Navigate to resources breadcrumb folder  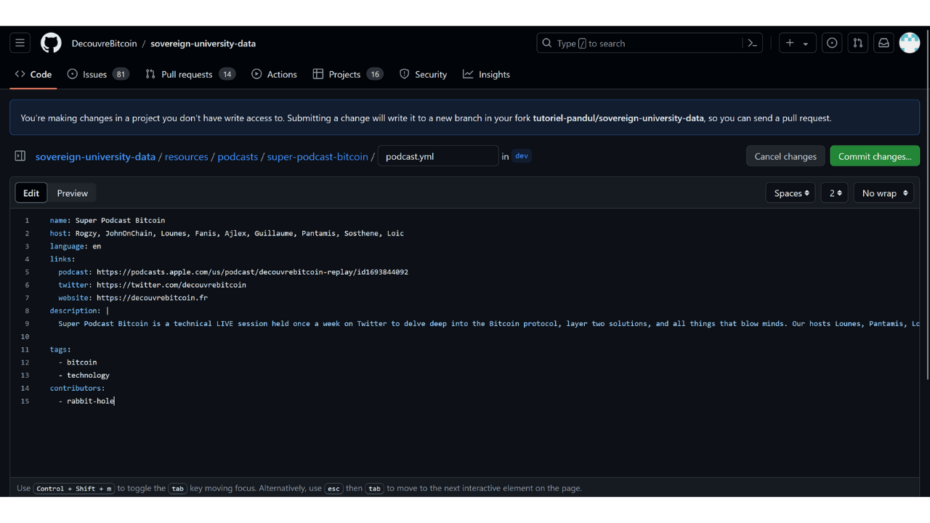point(187,156)
